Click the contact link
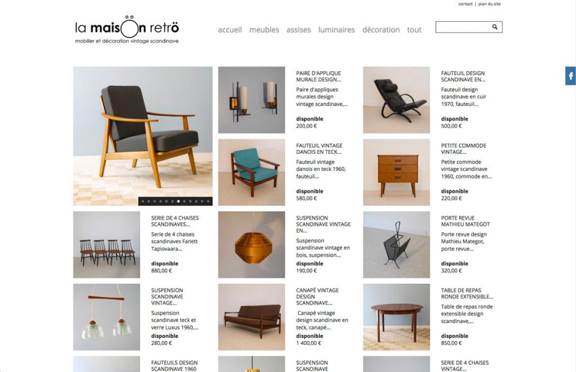This screenshot has height=372, width=576. [465, 4]
